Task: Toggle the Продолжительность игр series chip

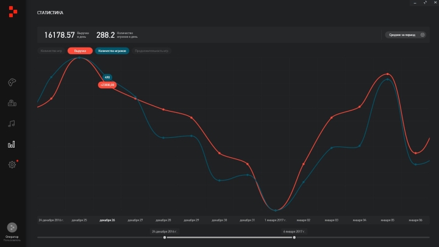Action: [x=151, y=51]
